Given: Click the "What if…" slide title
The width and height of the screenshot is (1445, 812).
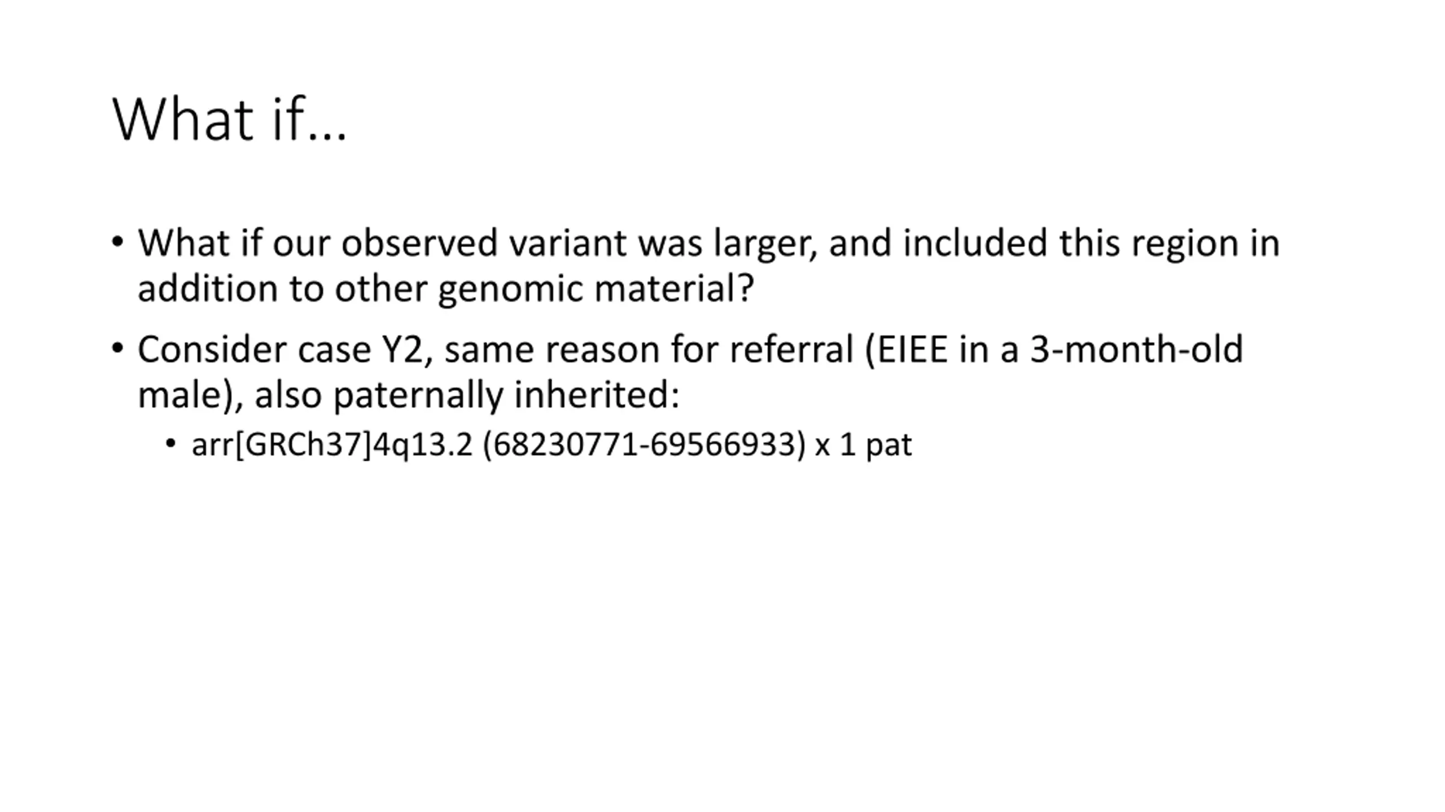Looking at the screenshot, I should [x=229, y=120].
